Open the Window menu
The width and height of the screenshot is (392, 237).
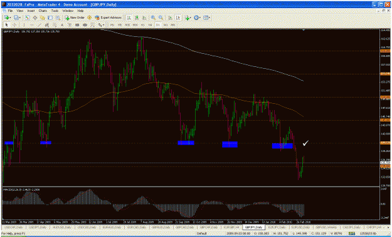coord(68,11)
